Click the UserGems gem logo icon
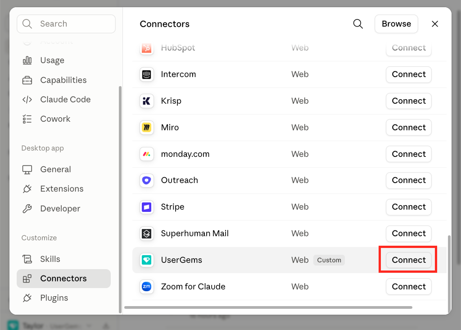 pyautogui.click(x=146, y=260)
